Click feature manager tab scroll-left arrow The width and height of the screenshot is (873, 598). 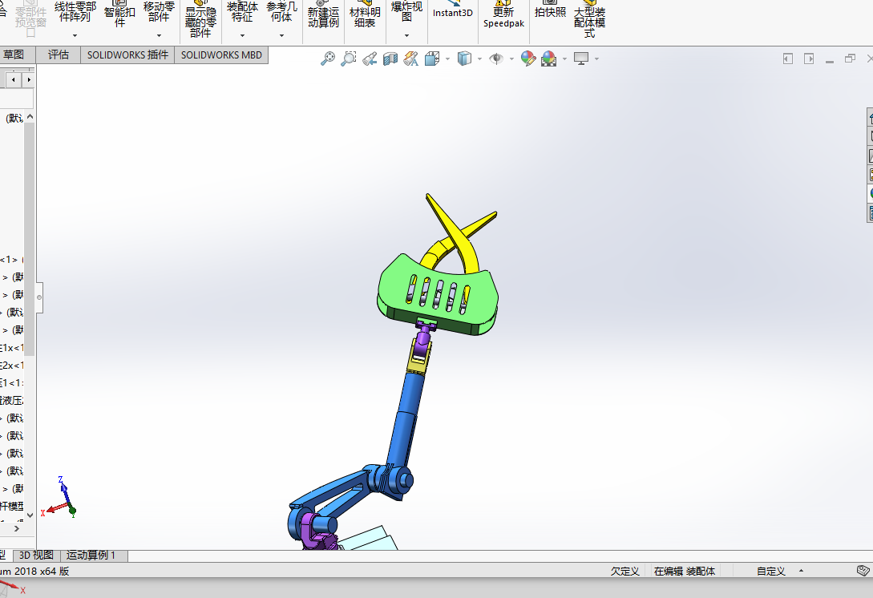pyautogui.click(x=14, y=79)
